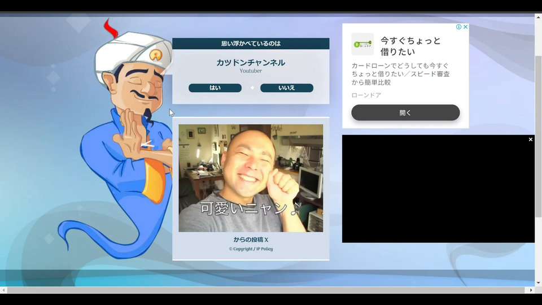The height and width of the screenshot is (305, 542).
Task: Click the 思い浮かべているのは header
Action: 251,43
